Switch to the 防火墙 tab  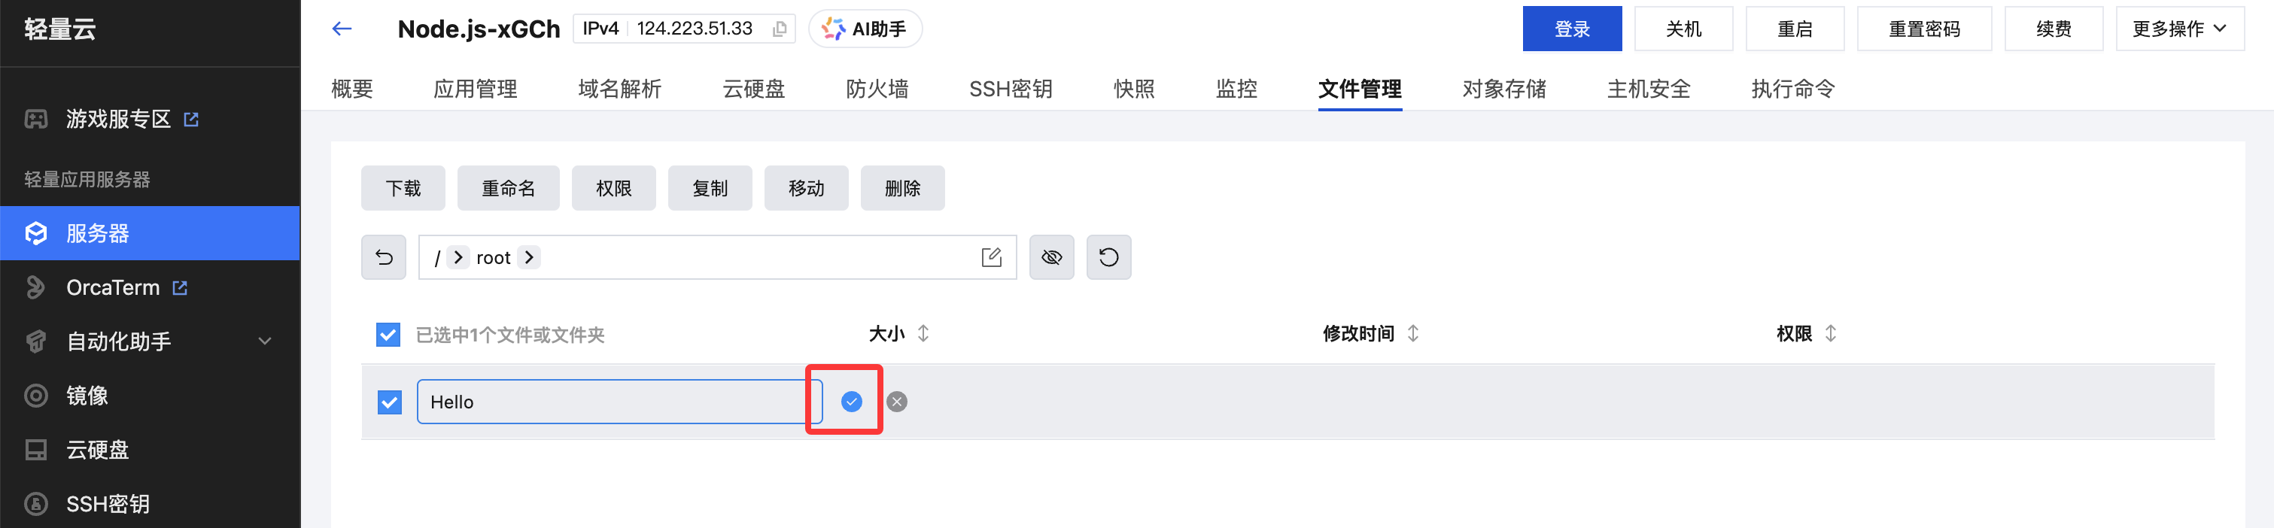(877, 90)
